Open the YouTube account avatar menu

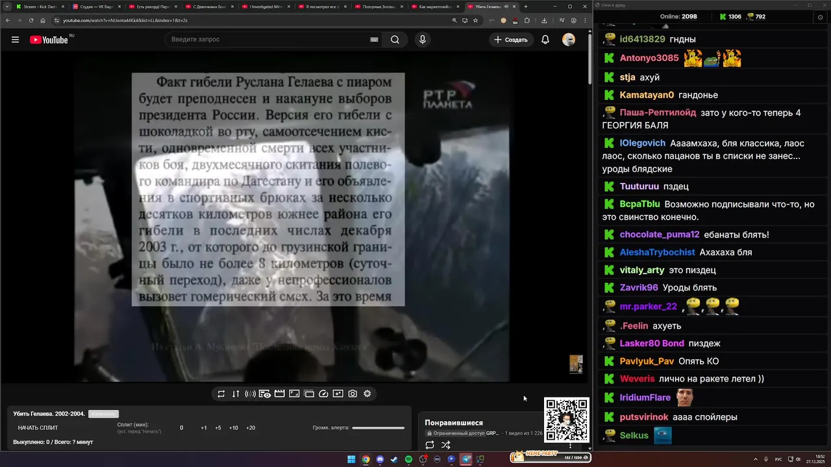pyautogui.click(x=569, y=40)
